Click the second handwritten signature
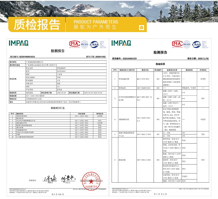The height and width of the screenshot is (199, 218). [68, 178]
